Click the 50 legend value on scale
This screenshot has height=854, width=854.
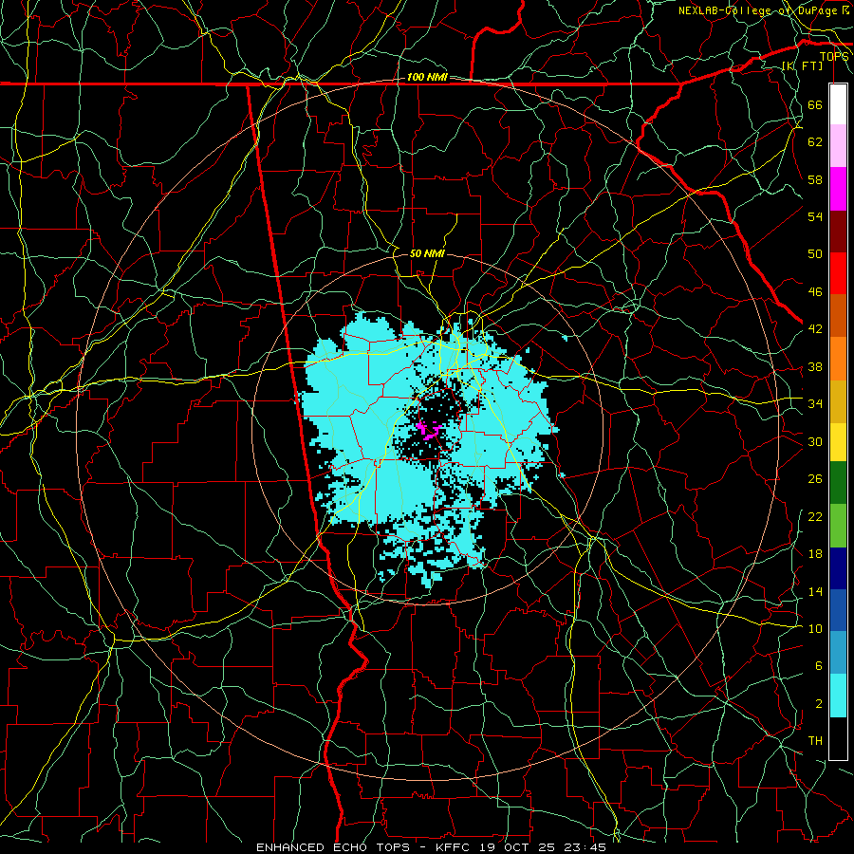coord(815,254)
